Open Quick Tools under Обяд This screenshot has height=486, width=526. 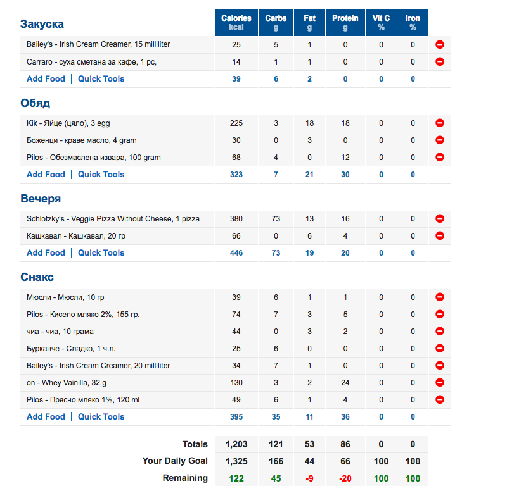[101, 175]
